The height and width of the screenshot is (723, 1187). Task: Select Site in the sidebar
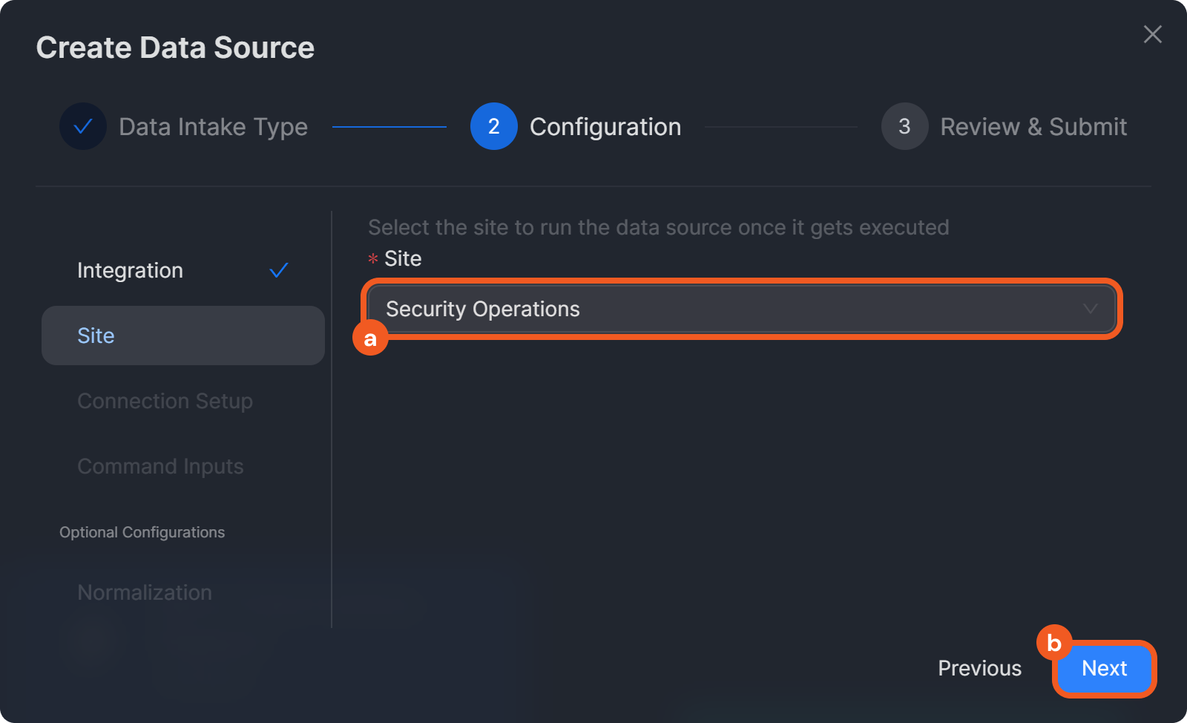click(x=96, y=336)
